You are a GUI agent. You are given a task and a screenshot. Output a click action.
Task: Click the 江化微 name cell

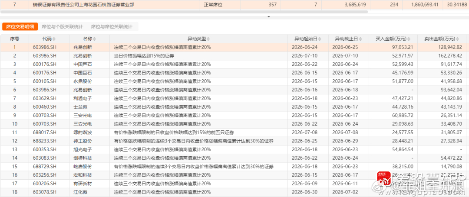point(80,192)
